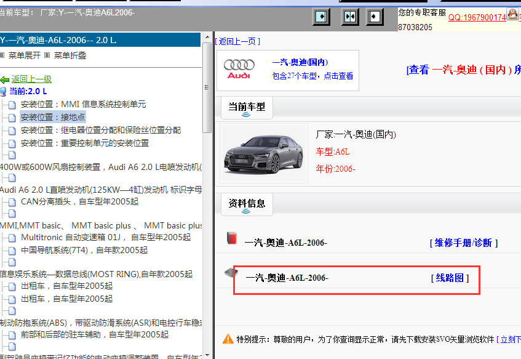Click the orange warning triangle icon
Image resolution: width=521 pixels, height=359 pixels.
click(x=228, y=339)
